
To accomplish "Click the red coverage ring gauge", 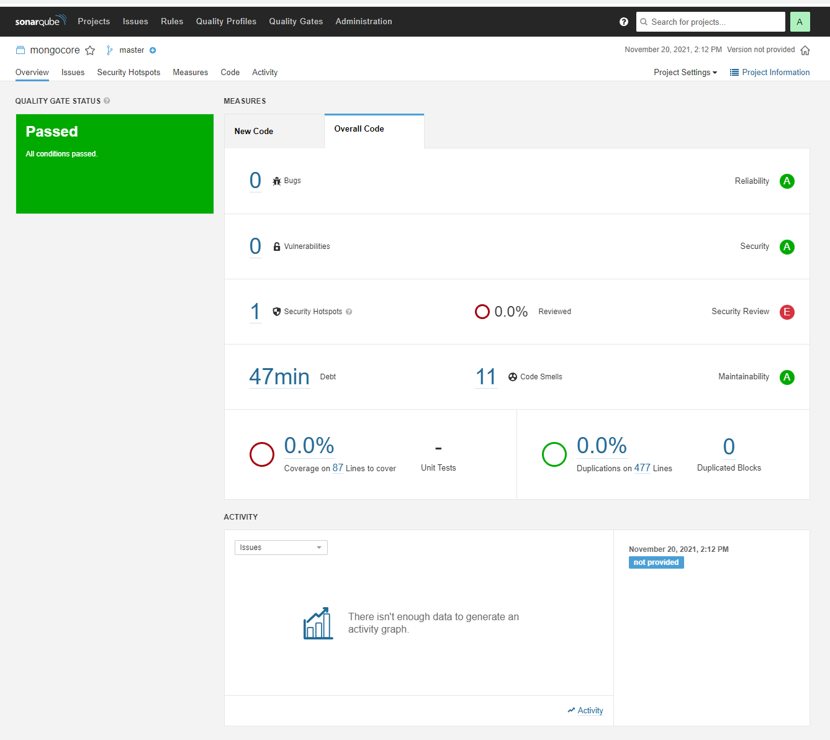I will (262, 454).
